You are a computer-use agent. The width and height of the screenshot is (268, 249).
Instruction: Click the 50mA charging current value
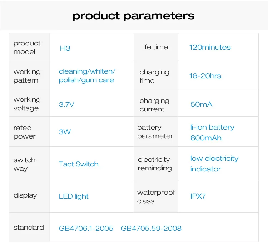click(x=201, y=104)
